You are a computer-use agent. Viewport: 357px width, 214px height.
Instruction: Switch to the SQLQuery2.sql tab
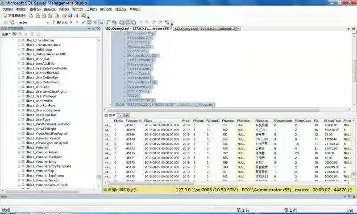pos(139,29)
